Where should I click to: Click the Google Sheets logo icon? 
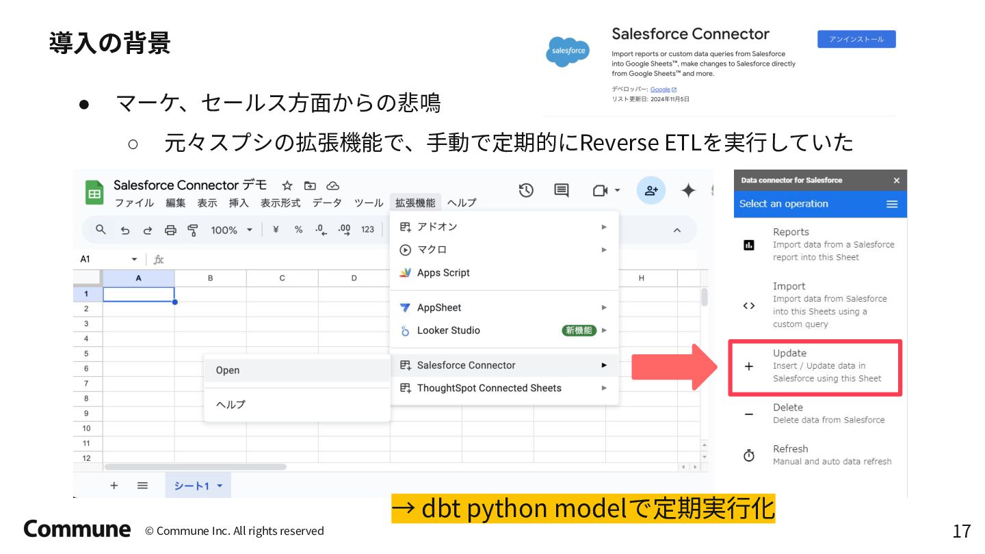click(94, 192)
